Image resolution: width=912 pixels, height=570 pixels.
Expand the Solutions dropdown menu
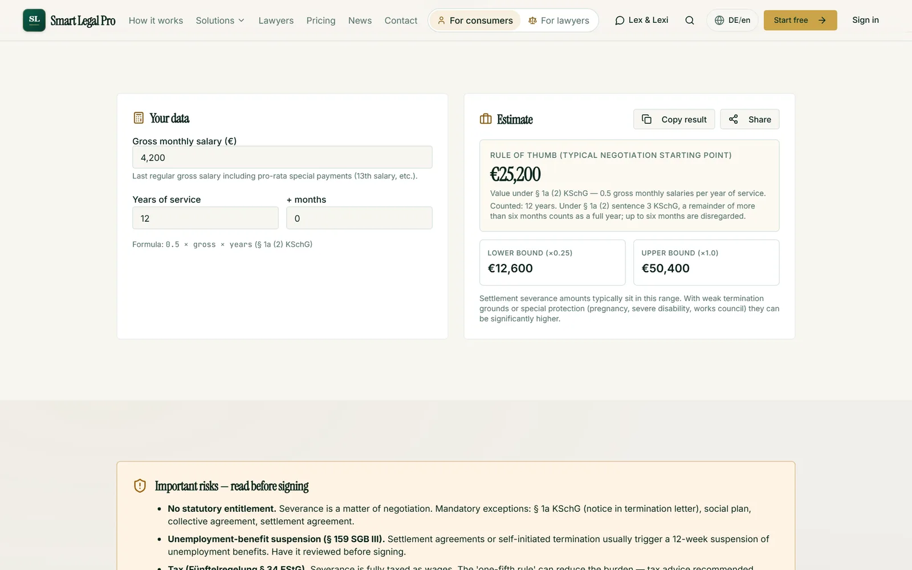pyautogui.click(x=220, y=21)
